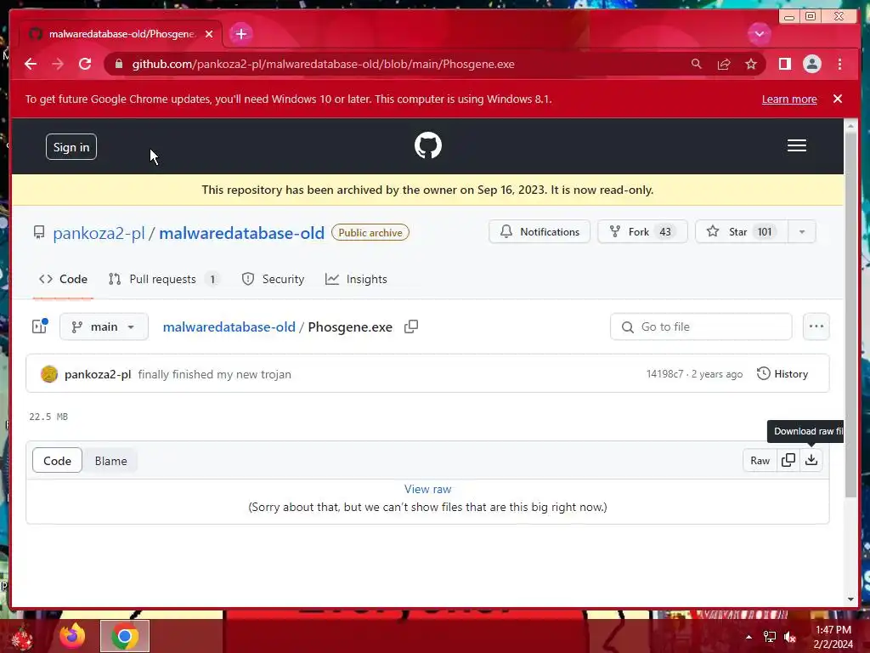Open the Insights tab
The image size is (870, 653).
tap(356, 279)
